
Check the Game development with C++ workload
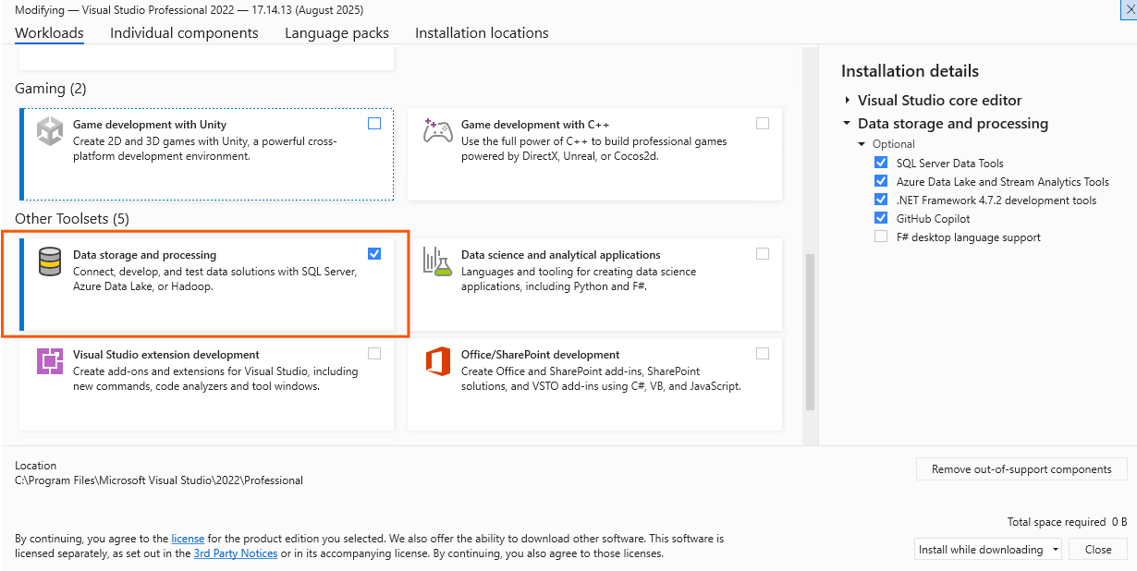(x=763, y=124)
